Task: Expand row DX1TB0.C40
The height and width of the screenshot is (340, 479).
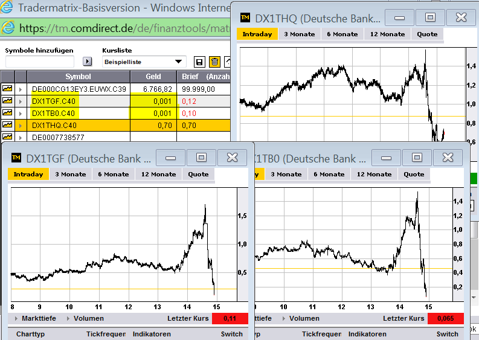Action: 21,114
